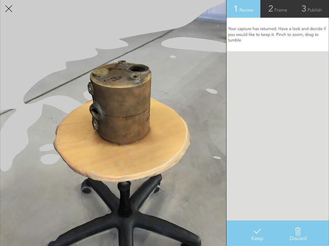329x246 pixels.
Task: Close the capture review with the X icon
Action: click(9, 9)
